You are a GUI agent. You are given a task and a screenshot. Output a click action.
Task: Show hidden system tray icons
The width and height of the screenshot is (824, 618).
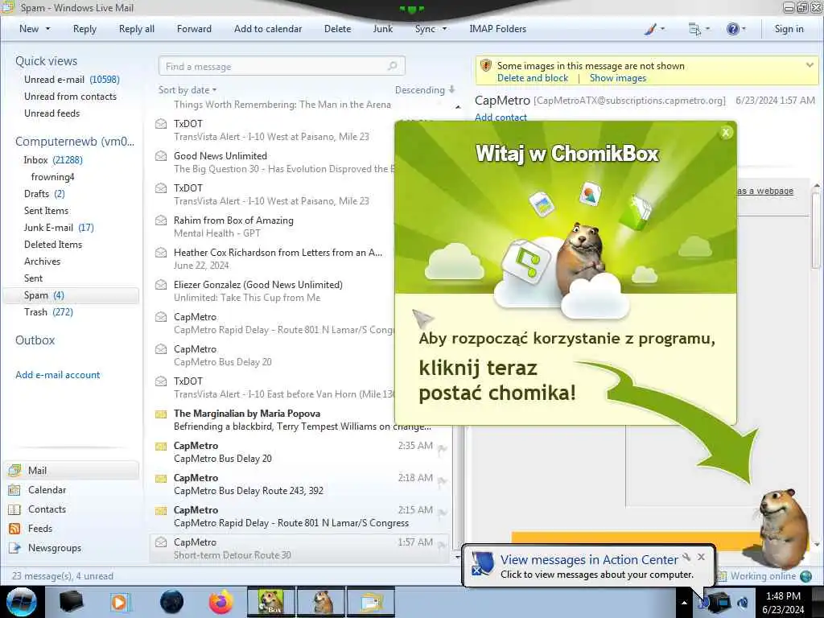pos(684,603)
